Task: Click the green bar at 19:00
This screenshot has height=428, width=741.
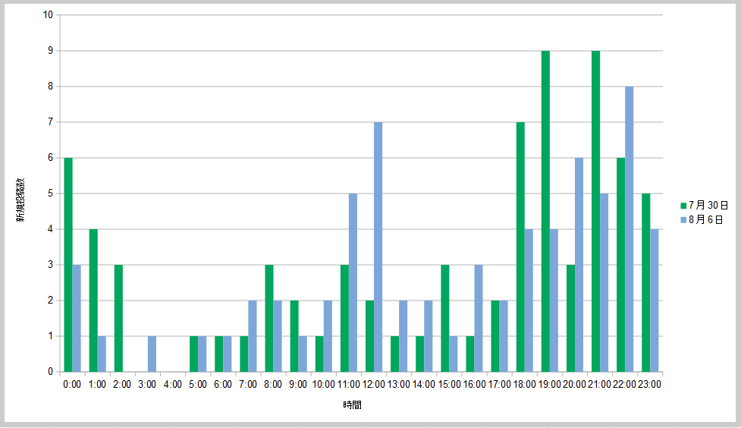Action: (x=545, y=211)
